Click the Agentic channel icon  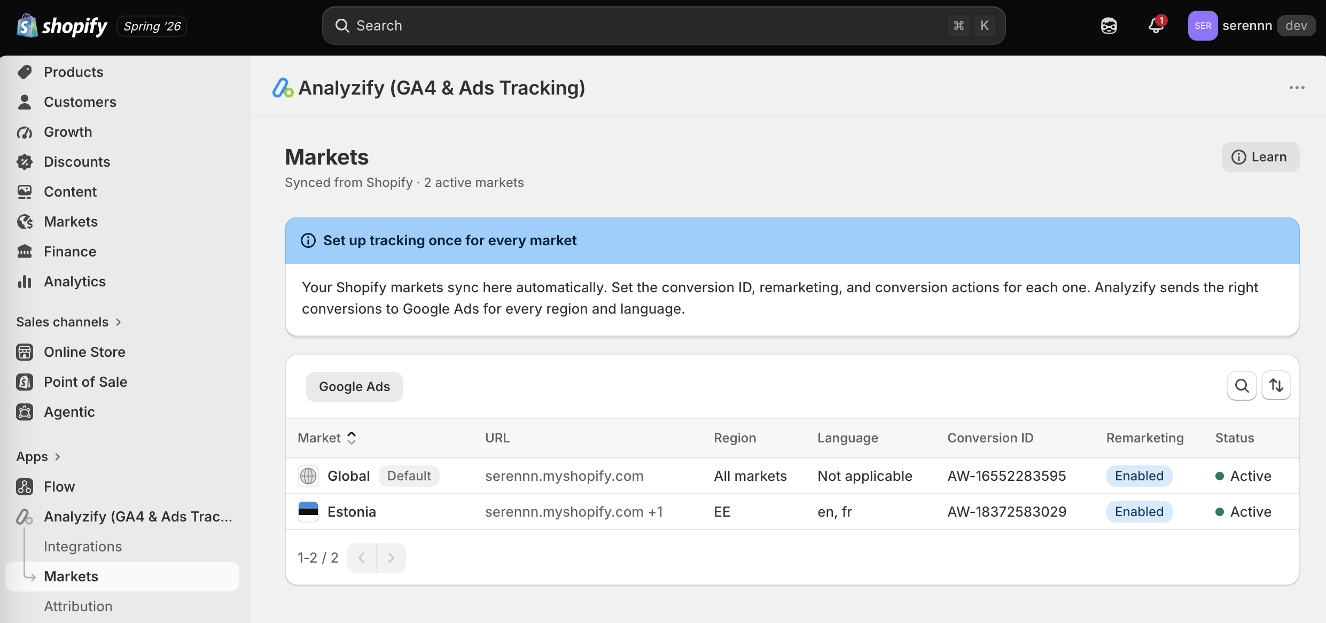tap(25, 412)
